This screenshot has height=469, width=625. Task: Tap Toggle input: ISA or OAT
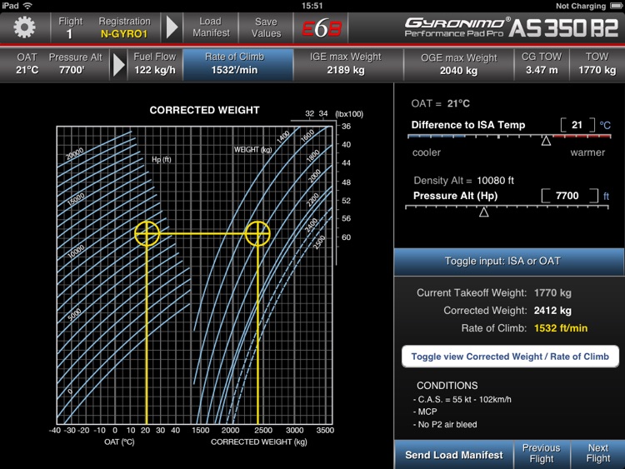pyautogui.click(x=508, y=262)
